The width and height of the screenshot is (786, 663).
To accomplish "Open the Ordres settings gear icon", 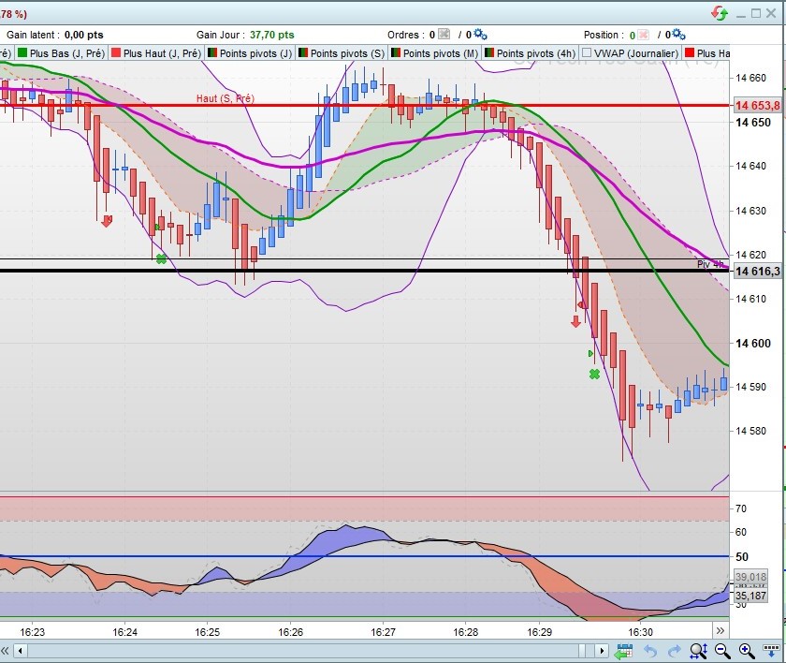I will click(480, 34).
